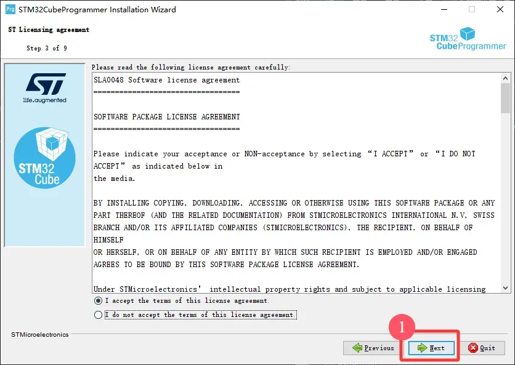Image resolution: width=515 pixels, height=365 pixels.
Task: Click the ST life.augmented logo
Action: pyautogui.click(x=45, y=88)
